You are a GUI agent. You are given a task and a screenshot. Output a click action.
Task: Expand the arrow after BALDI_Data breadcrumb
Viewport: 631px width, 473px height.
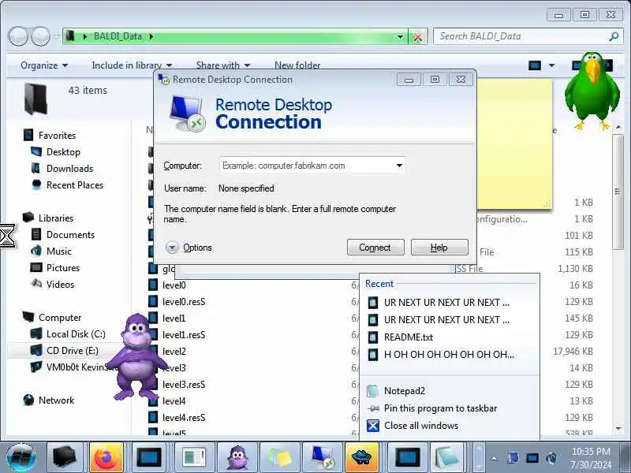(151, 36)
